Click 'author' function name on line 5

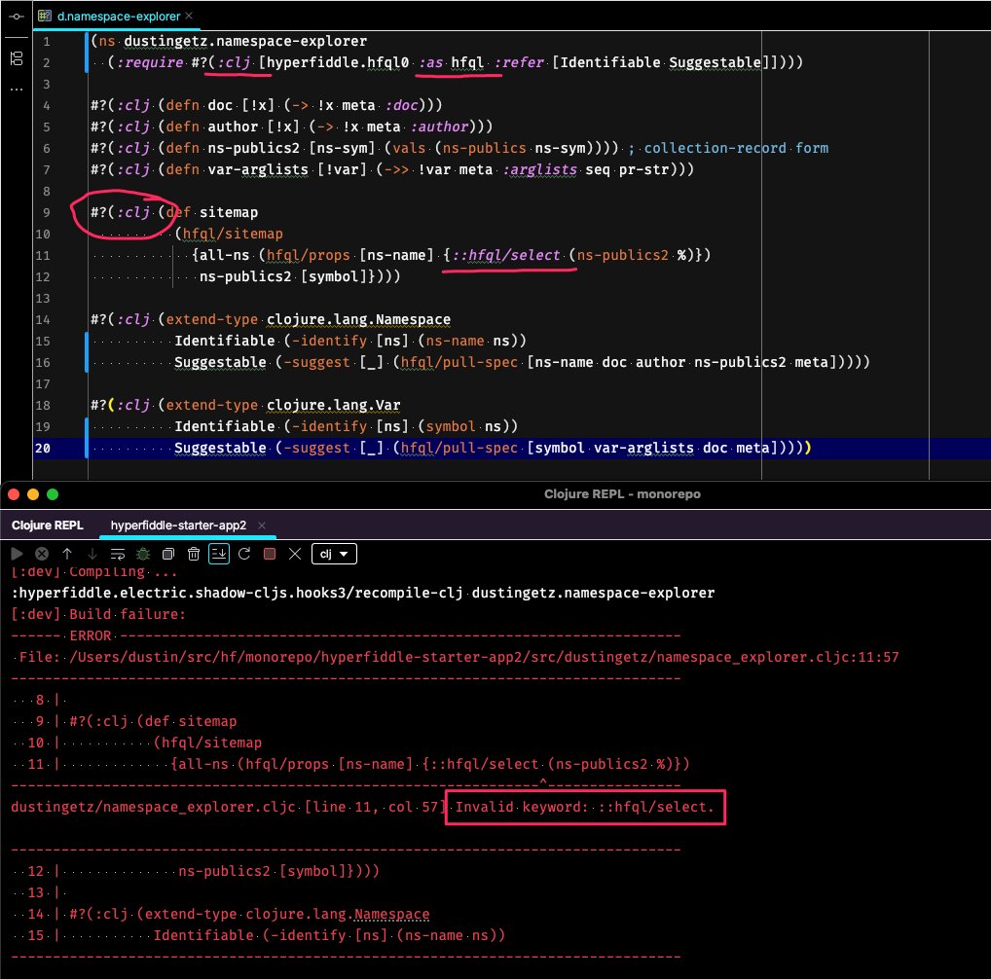pos(233,127)
